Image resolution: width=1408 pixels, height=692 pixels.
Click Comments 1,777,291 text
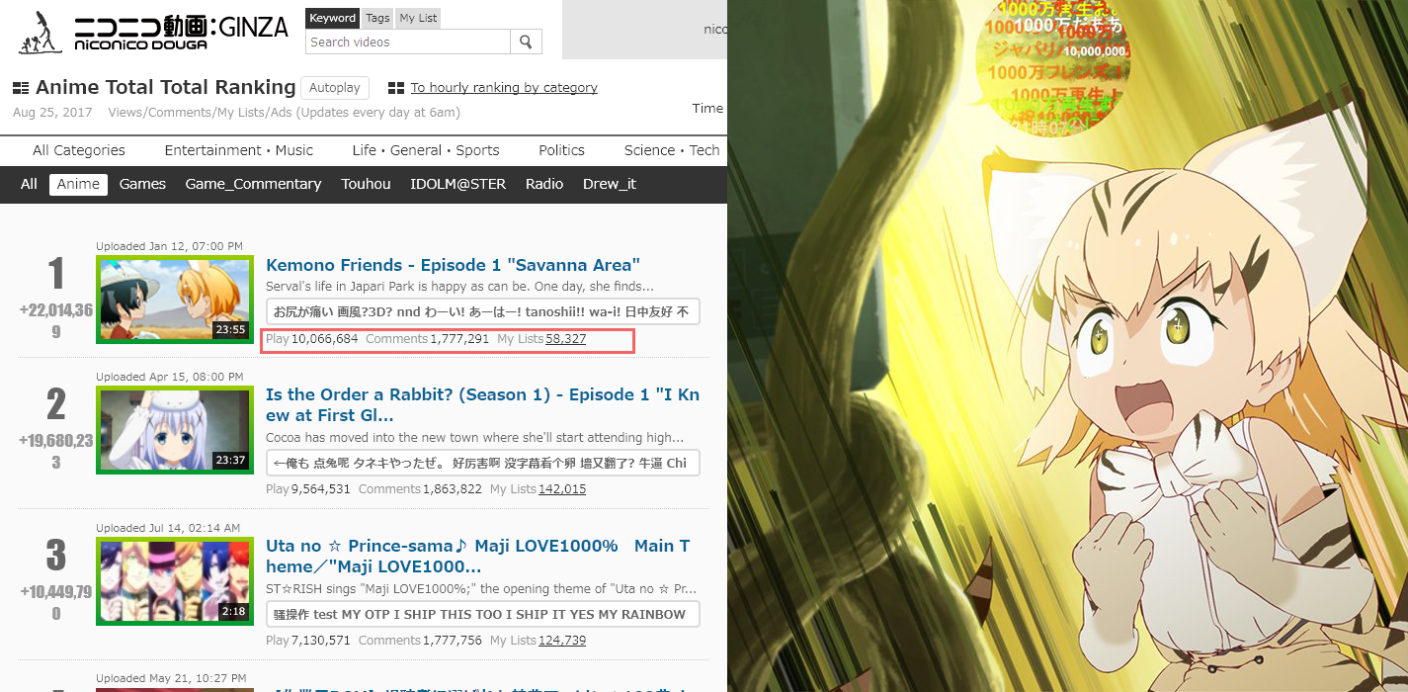428,339
